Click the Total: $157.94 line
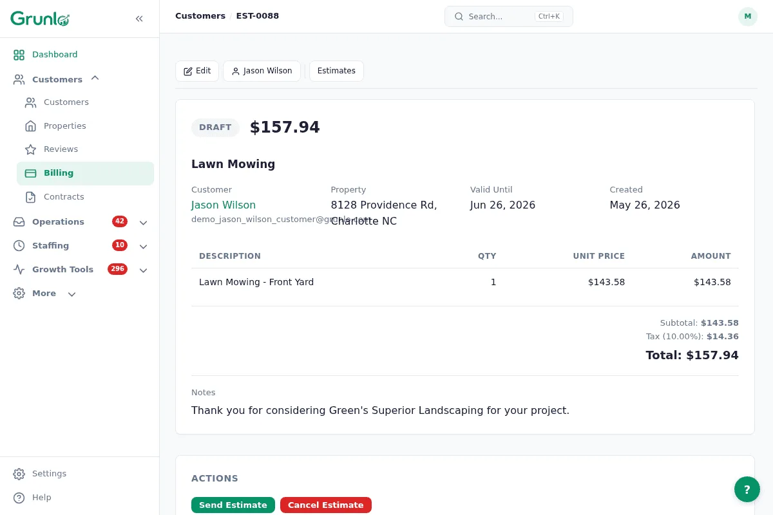This screenshot has height=515, width=773. coord(692,355)
